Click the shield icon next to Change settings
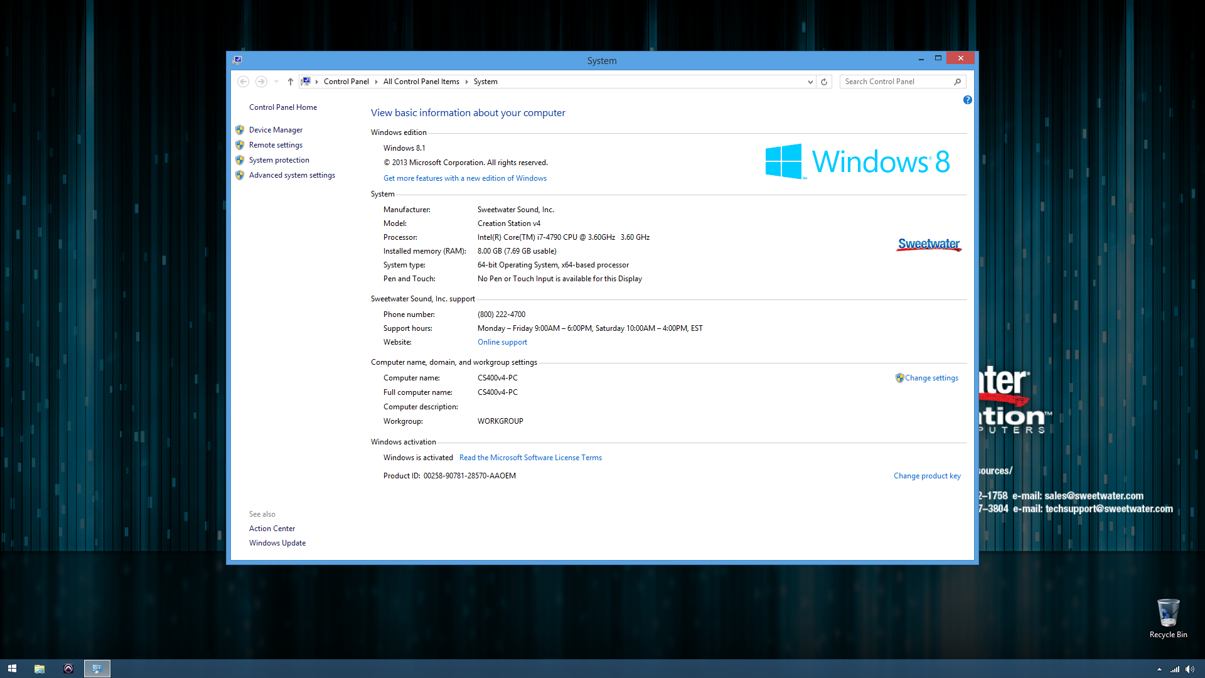Image resolution: width=1205 pixels, height=678 pixels. tap(899, 378)
